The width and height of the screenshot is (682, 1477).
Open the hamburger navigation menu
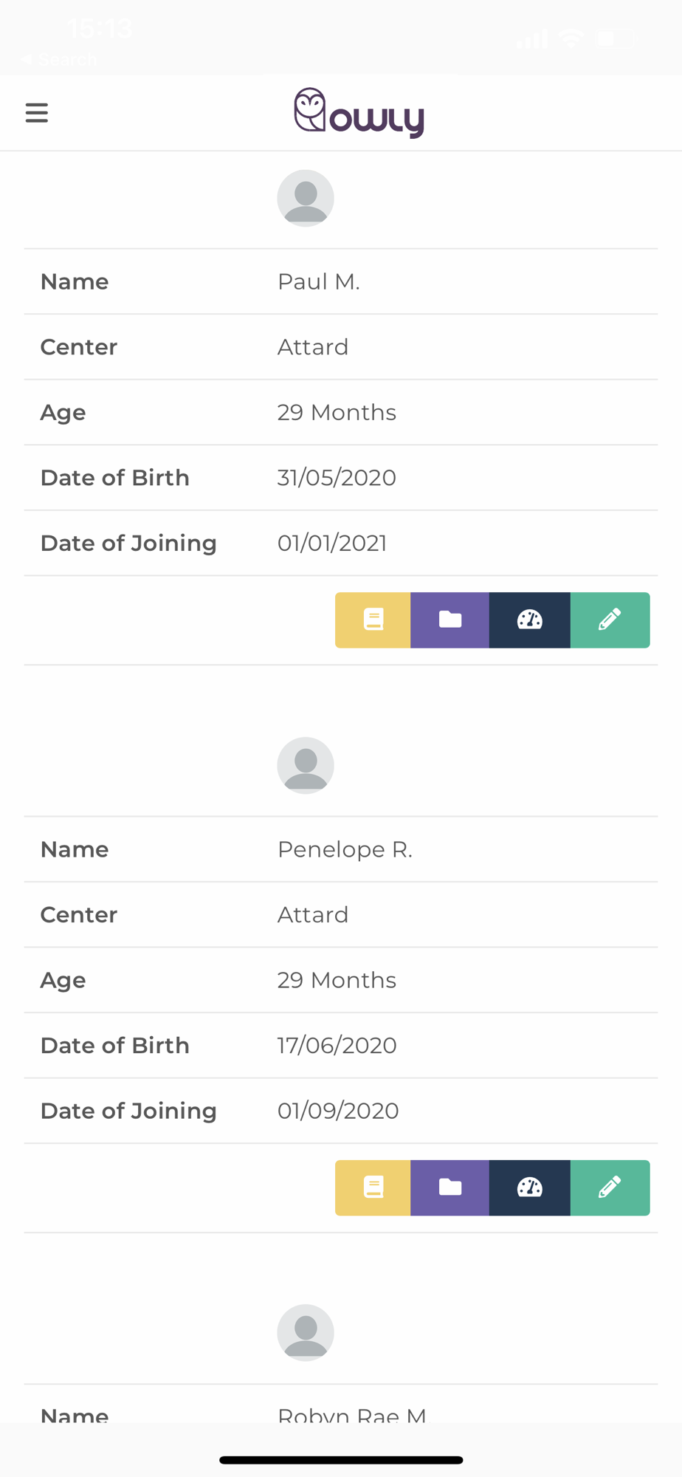[37, 113]
